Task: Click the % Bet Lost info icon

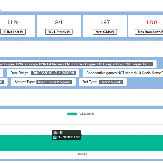Action: click(21, 32)
